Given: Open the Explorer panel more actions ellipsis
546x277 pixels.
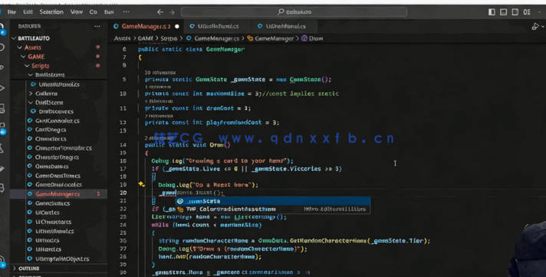Looking at the screenshot, I should (x=97, y=26).
